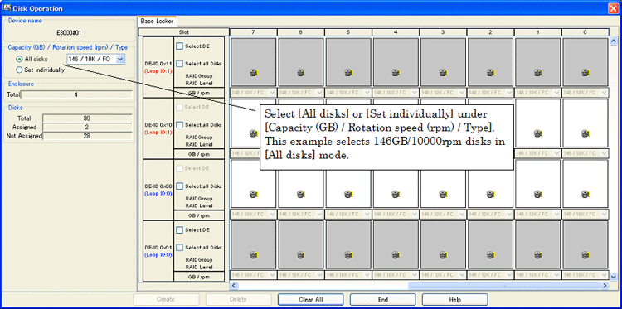Click device name E3000#01

click(69, 33)
